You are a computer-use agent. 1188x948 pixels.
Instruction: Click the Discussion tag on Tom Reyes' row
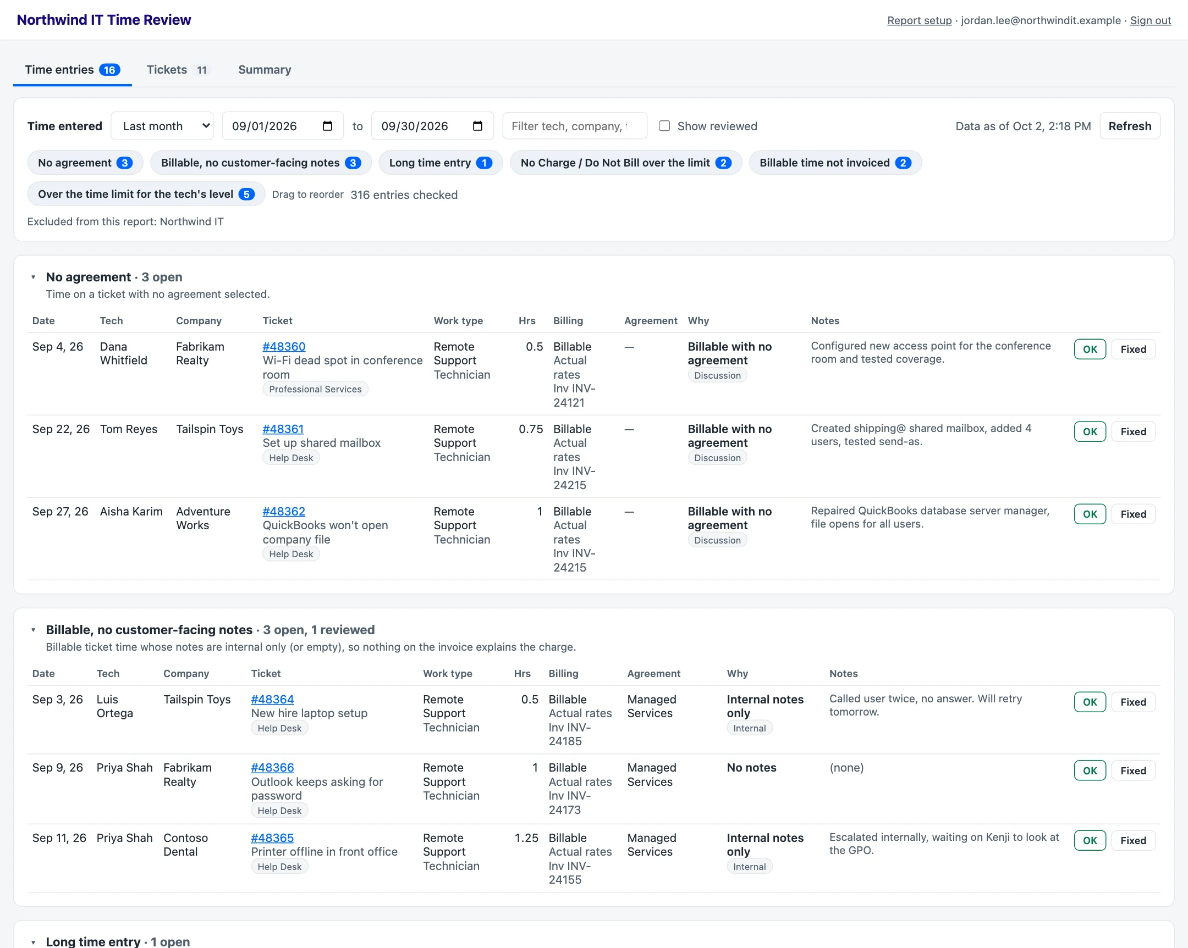coord(717,458)
